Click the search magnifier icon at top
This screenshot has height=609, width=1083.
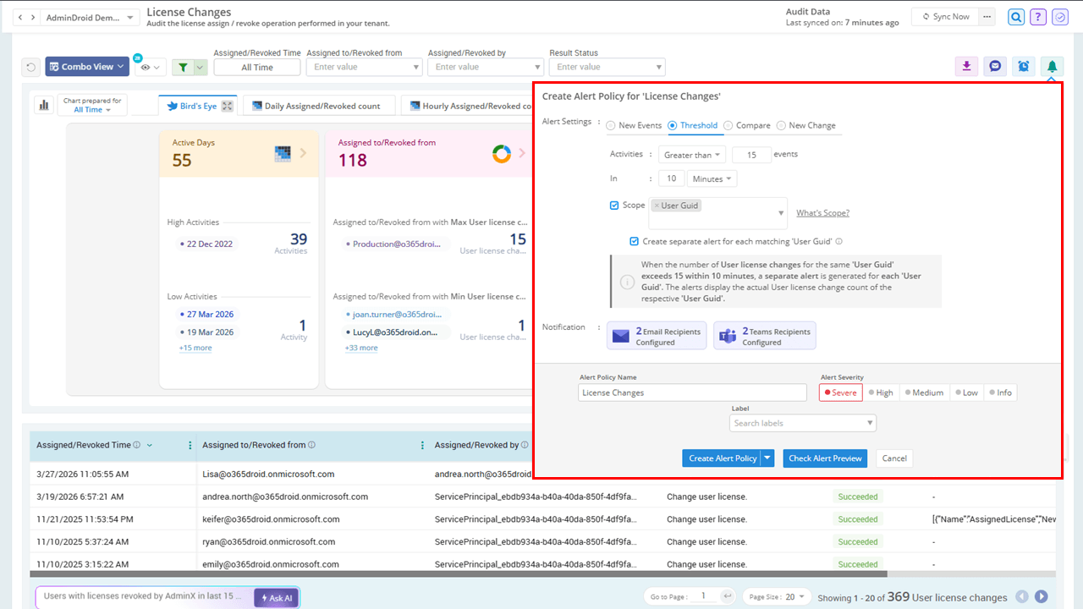pos(1016,17)
